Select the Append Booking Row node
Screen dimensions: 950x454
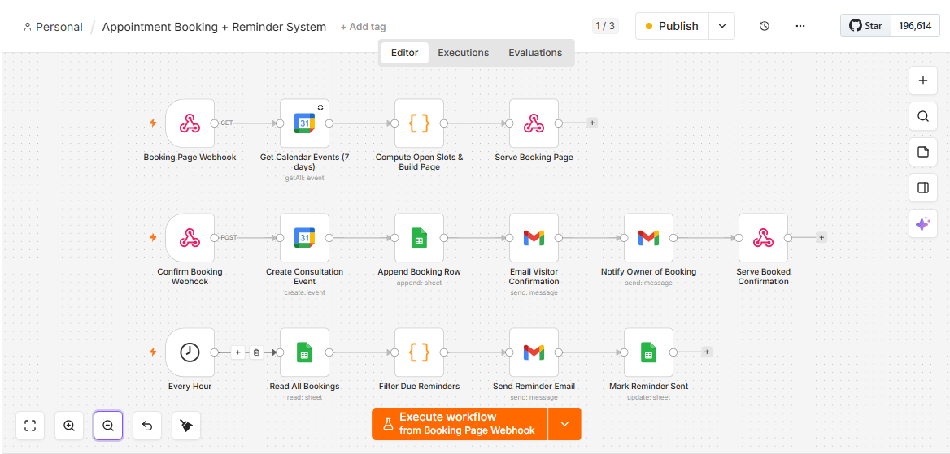click(x=419, y=238)
